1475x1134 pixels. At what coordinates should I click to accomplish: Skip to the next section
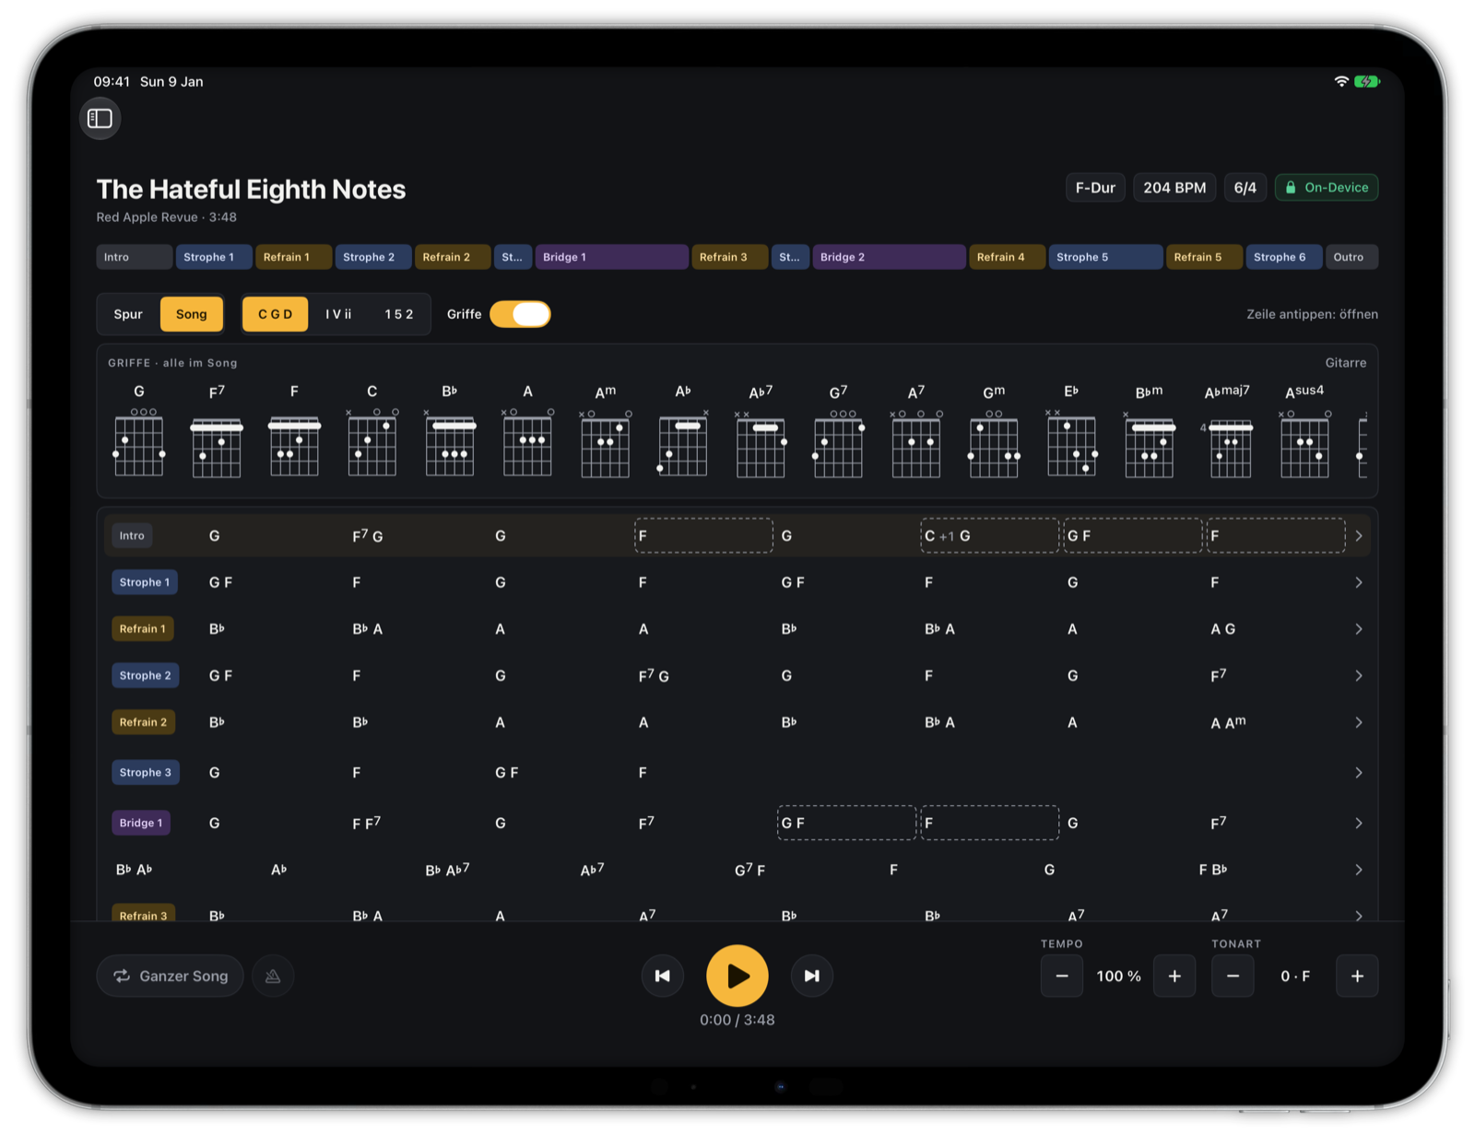pos(811,976)
